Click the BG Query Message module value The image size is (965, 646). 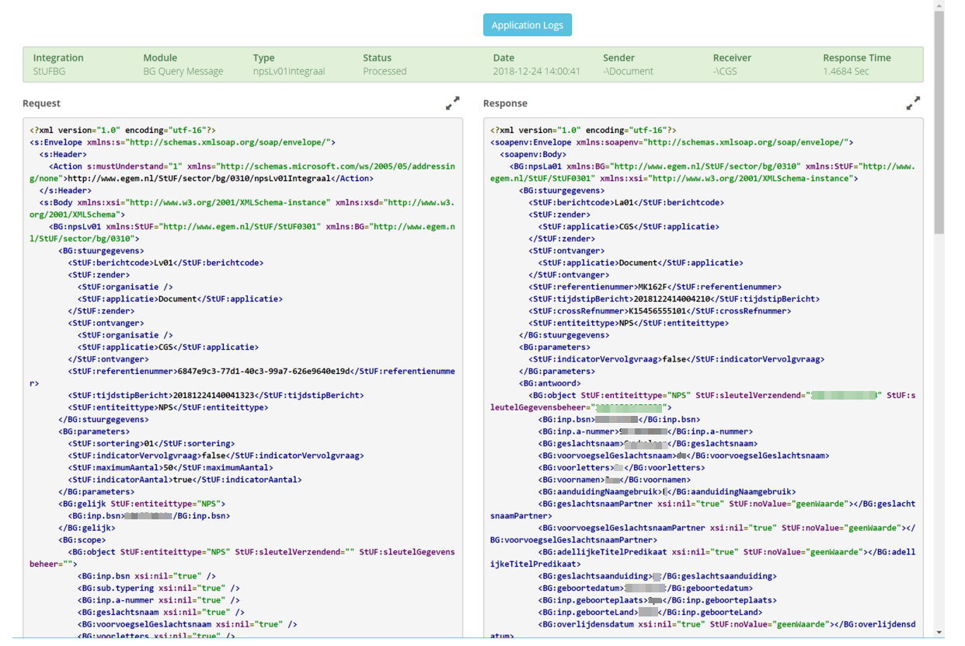(183, 71)
